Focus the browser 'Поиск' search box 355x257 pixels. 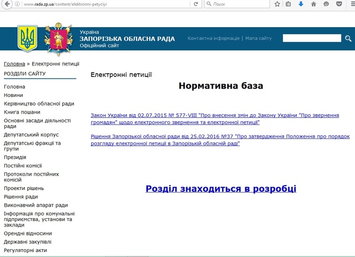[237, 4]
